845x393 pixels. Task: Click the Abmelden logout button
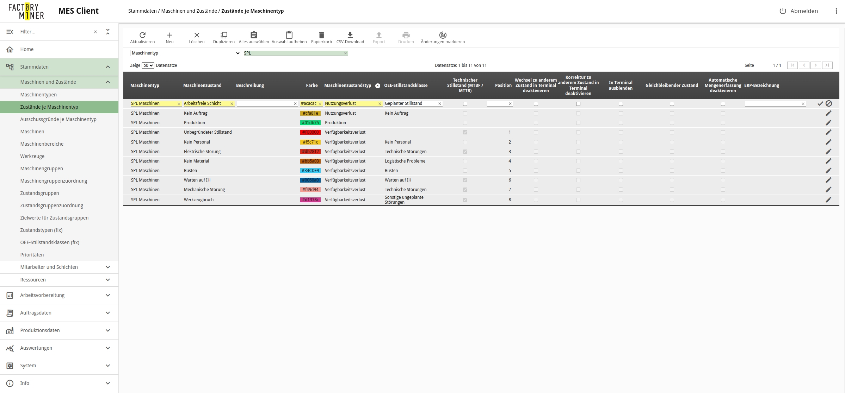(x=798, y=11)
